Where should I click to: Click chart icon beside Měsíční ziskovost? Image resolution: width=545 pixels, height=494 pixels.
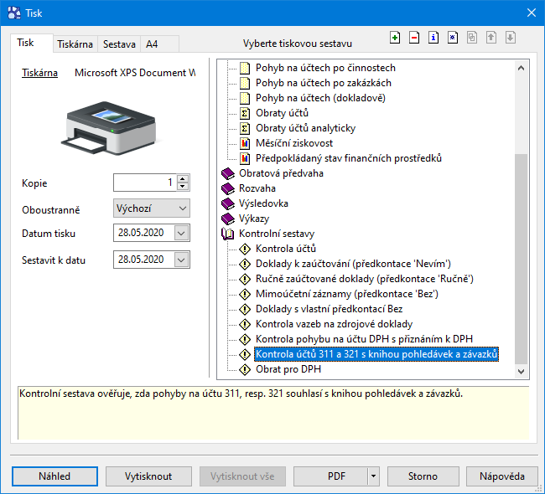(245, 143)
